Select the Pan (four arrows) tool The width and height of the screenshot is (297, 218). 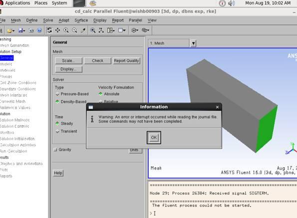(57, 30)
